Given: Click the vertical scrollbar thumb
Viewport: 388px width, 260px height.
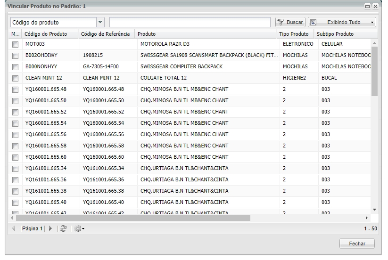Looking at the screenshot, I should pos(374,71).
